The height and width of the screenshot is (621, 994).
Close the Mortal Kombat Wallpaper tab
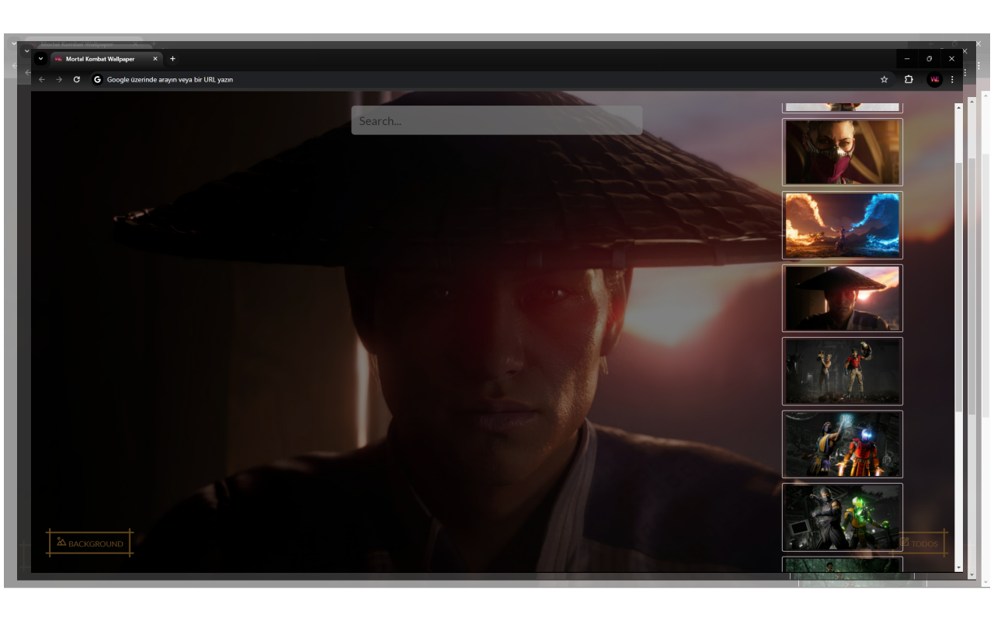[x=155, y=59]
